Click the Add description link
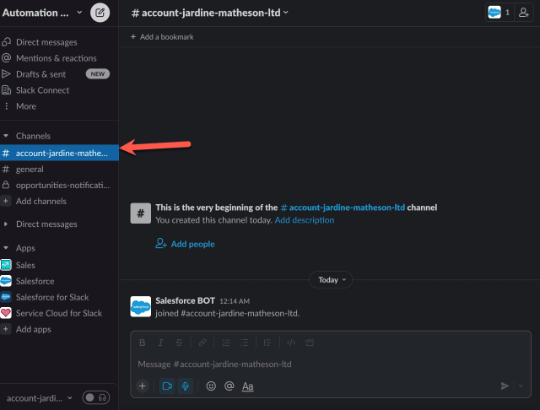The image size is (540, 410). point(304,220)
